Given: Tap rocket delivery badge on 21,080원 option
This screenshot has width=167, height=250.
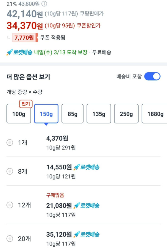Looking at the screenshot, I should coord(87,206).
